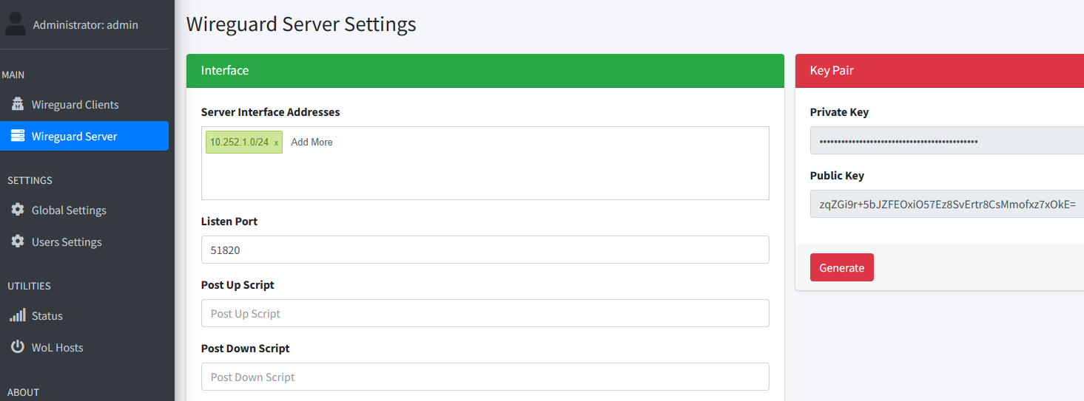Click the Global Settings gear icon

(x=17, y=210)
